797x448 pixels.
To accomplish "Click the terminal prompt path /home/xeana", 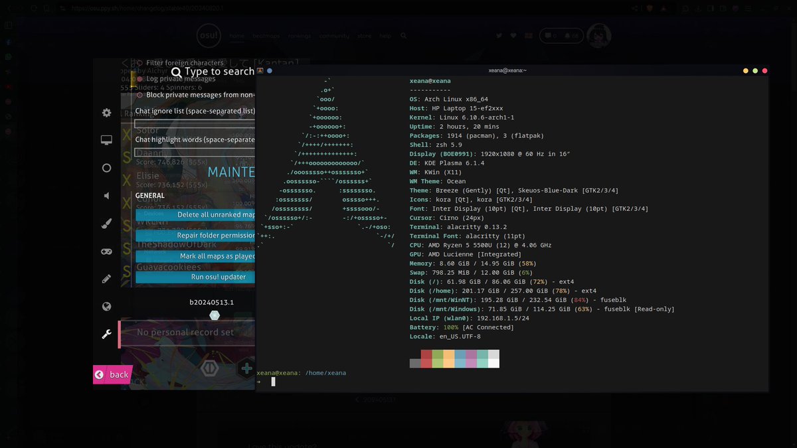I will [325, 373].
